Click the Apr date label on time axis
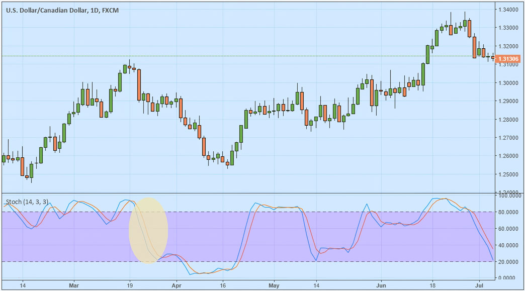 tap(177, 285)
